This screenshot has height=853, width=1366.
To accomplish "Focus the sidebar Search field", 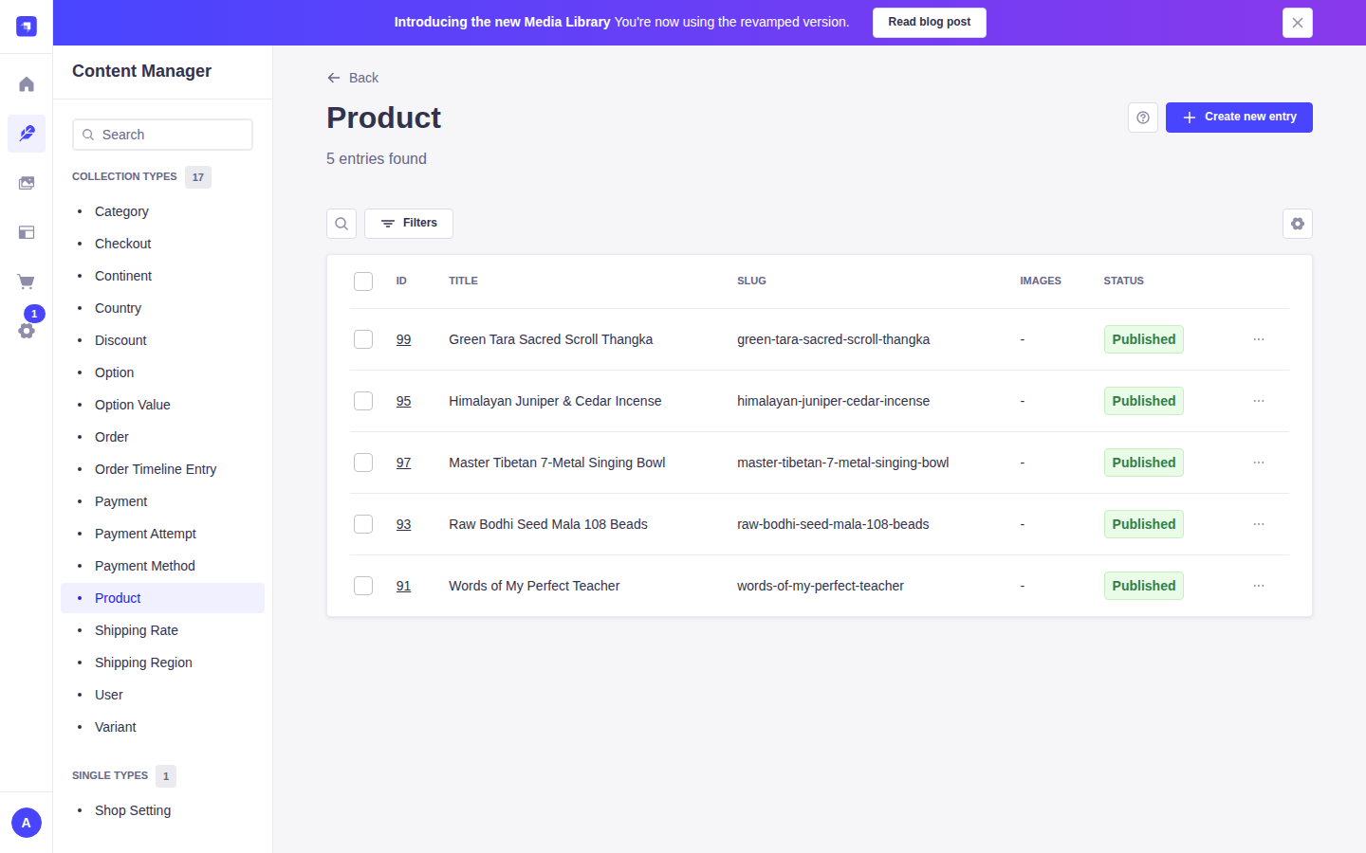I will click(x=162, y=135).
